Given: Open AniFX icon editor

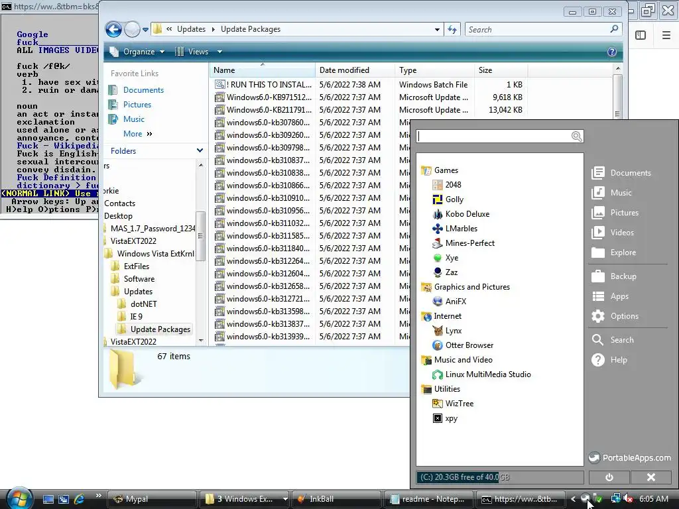Looking at the screenshot, I should 450,302.
